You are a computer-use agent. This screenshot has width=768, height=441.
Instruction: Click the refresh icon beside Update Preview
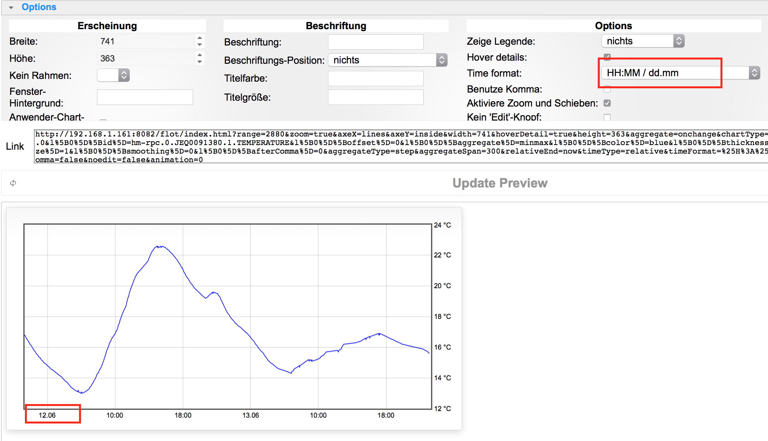coord(13,183)
